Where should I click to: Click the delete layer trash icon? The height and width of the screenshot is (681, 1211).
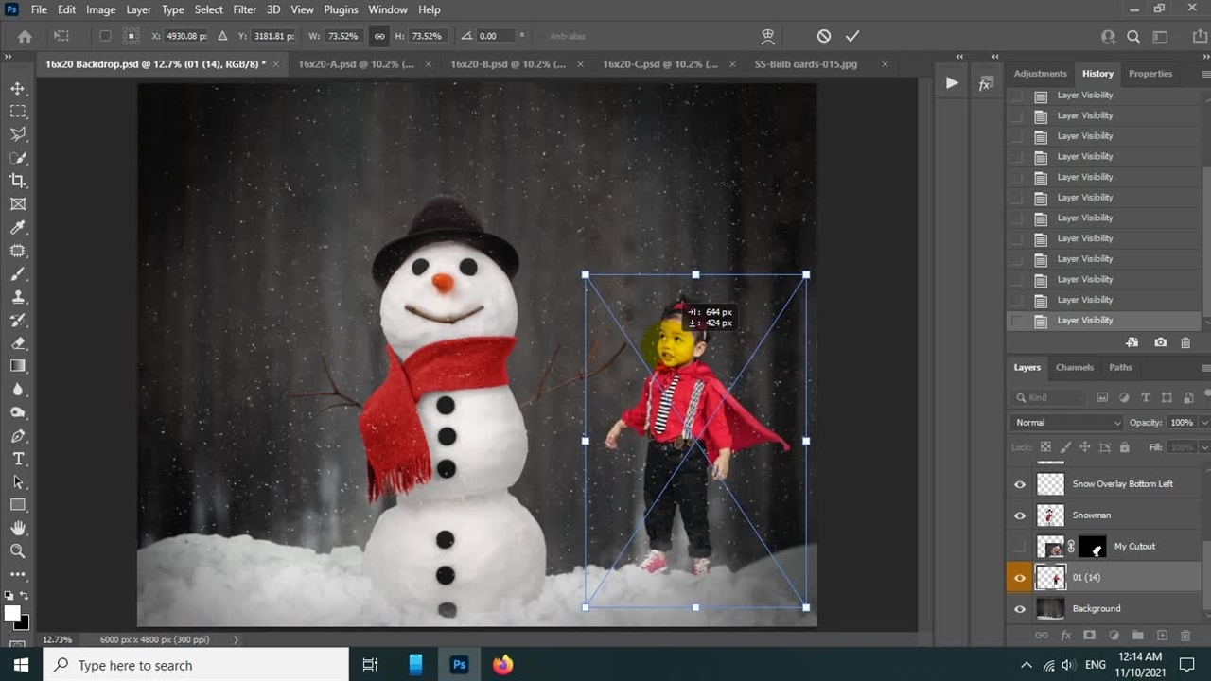click(x=1186, y=636)
